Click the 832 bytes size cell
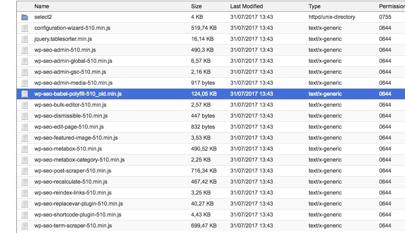405x233 pixels. [x=203, y=127]
